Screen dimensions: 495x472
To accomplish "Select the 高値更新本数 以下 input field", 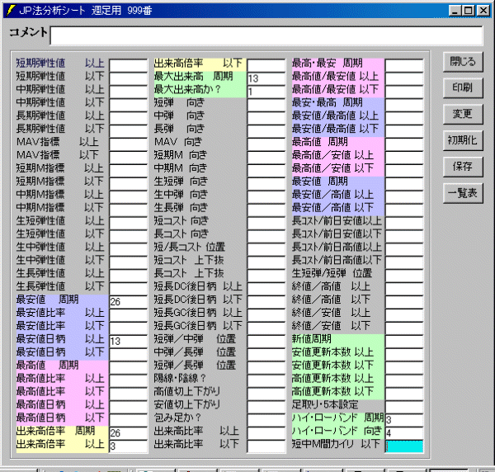I will tap(404, 394).
